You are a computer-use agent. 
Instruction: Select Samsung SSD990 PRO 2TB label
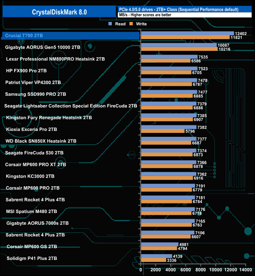(36, 94)
